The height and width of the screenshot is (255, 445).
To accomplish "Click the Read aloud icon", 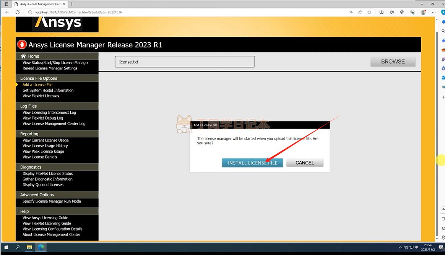I will 360,12.
